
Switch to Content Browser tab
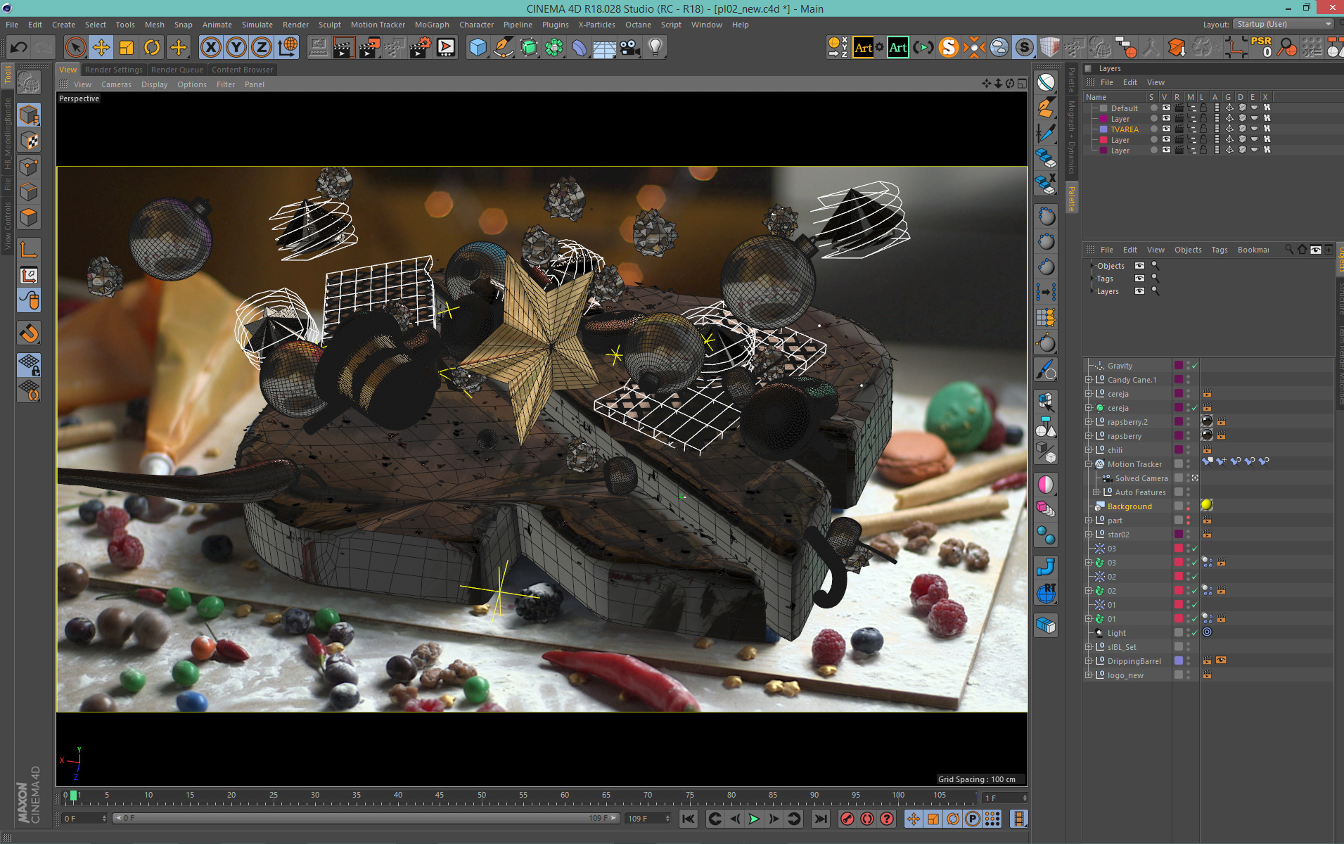242,70
